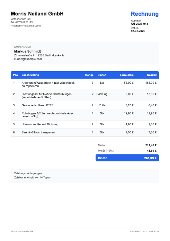Click the Menge column header

click(x=89, y=75)
